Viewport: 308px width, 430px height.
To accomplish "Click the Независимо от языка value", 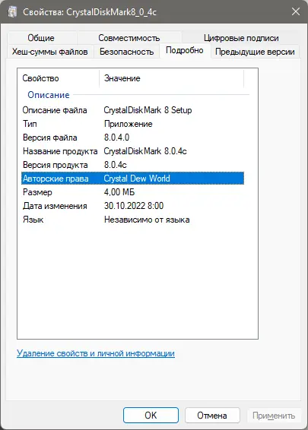I will 147,220.
